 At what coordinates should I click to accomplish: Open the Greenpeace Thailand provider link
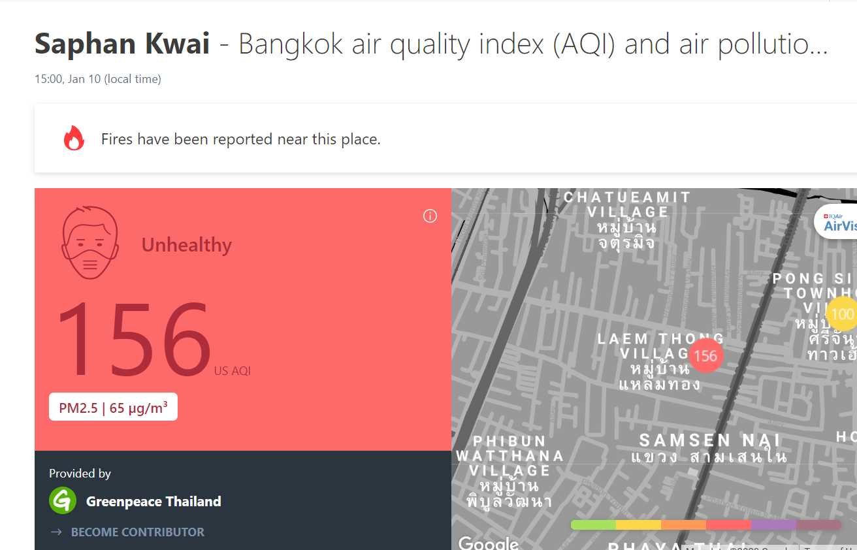[x=154, y=502]
